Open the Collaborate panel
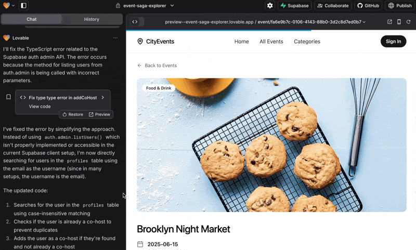Viewport: 416px width, 250px height. click(x=333, y=6)
